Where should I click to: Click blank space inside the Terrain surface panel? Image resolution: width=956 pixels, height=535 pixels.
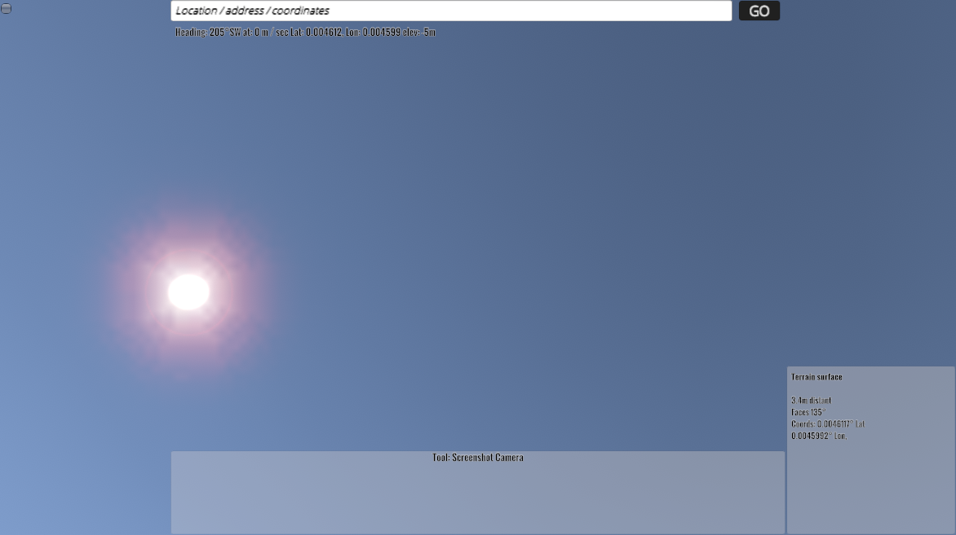tap(870, 489)
